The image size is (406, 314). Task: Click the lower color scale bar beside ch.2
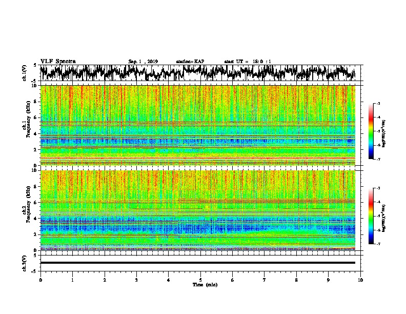371,216
